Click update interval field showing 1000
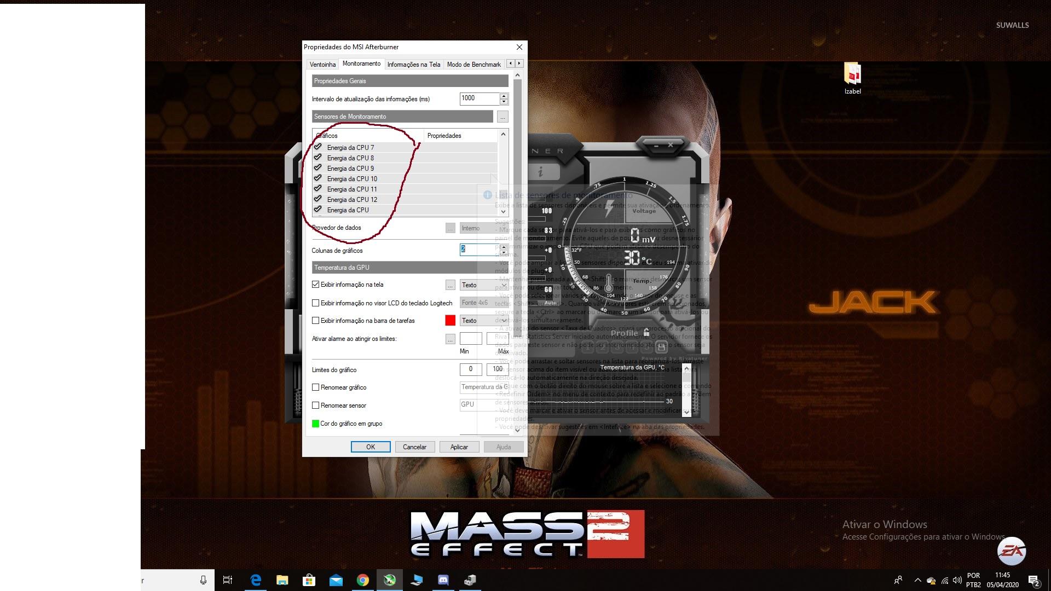 click(x=480, y=99)
